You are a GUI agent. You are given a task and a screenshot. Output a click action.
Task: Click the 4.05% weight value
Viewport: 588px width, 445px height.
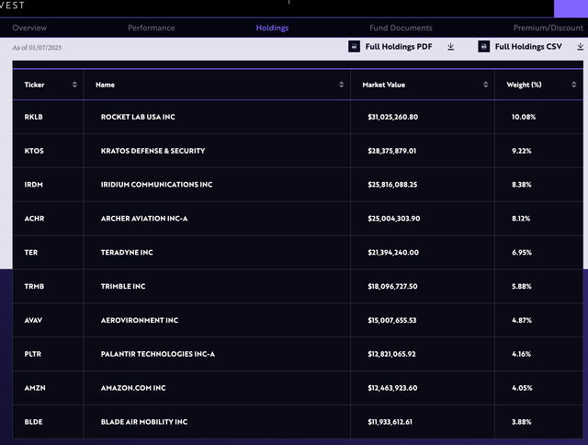522,388
